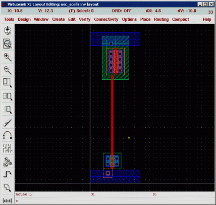This screenshot has width=216, height=205.
Task: Open the Verify menu
Action: pos(85,19)
